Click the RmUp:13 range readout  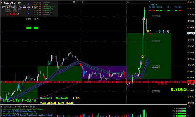[46, 98]
